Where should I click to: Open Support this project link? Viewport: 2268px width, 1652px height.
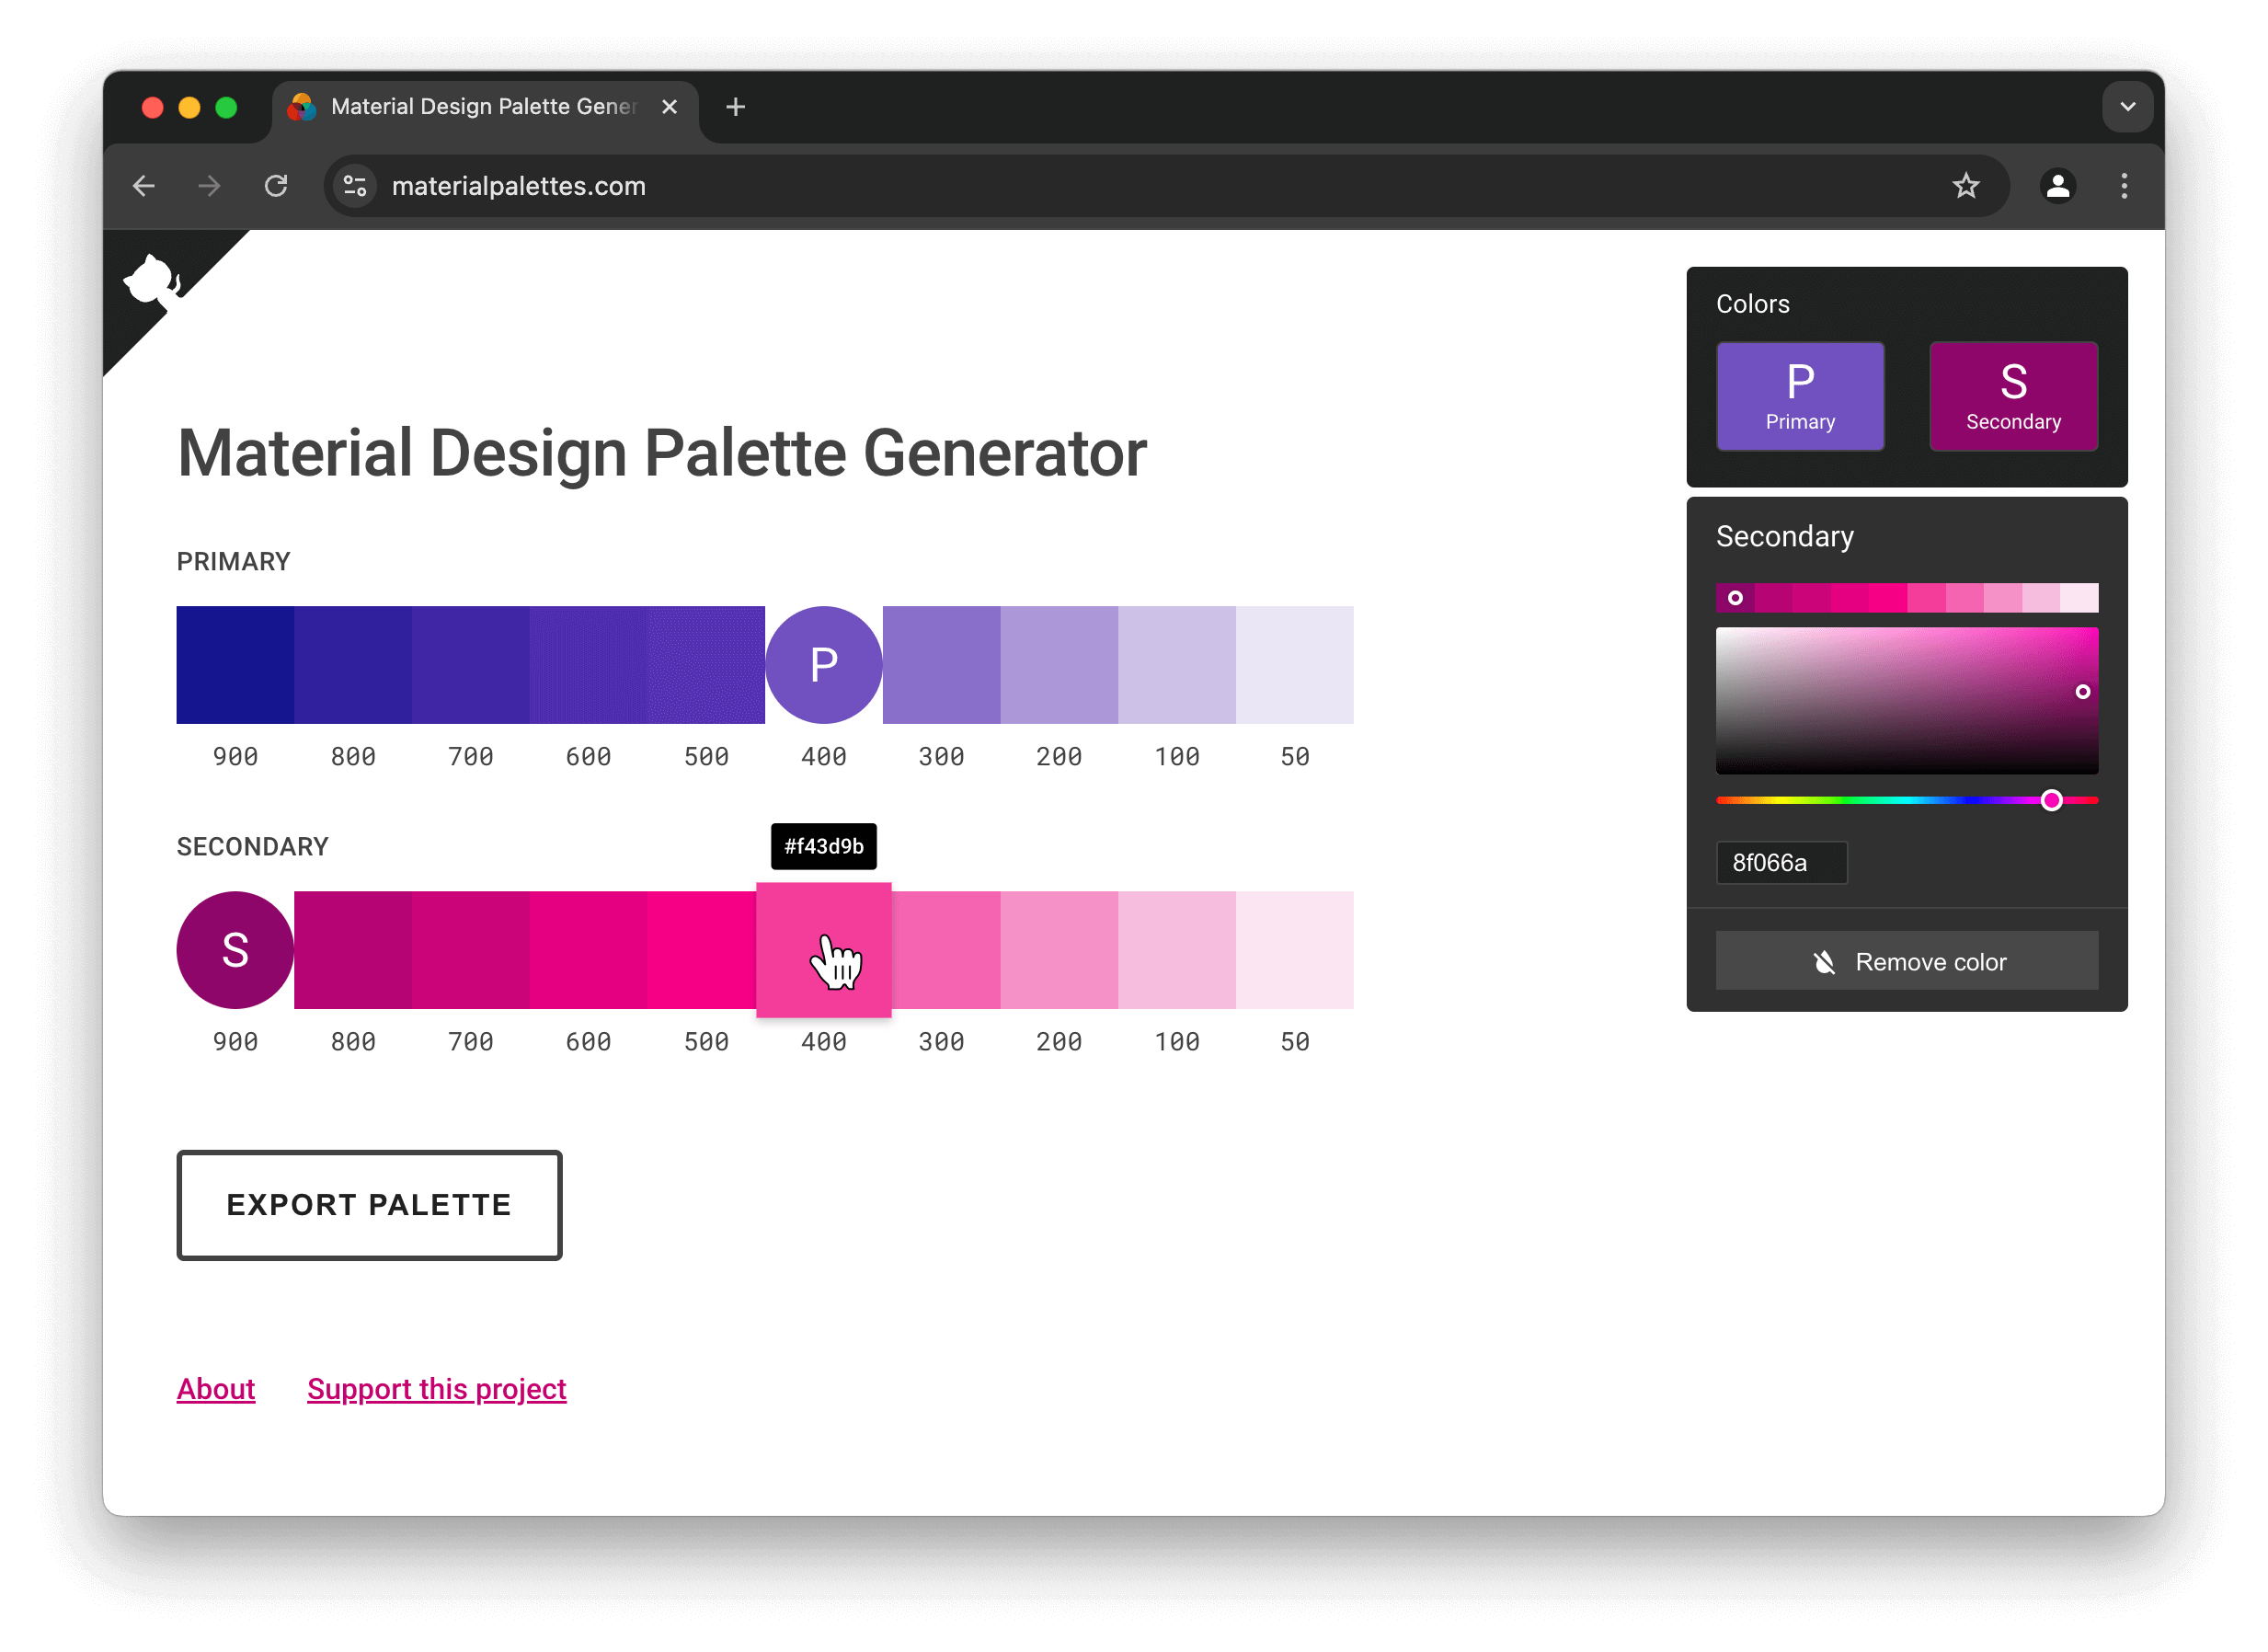coord(436,1389)
